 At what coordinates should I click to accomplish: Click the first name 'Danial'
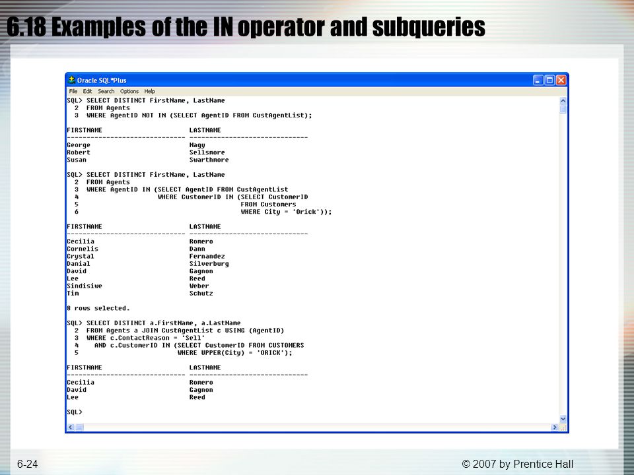[x=79, y=263]
